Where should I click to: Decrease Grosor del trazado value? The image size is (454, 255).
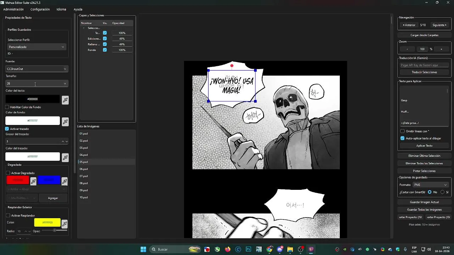tap(66, 141)
